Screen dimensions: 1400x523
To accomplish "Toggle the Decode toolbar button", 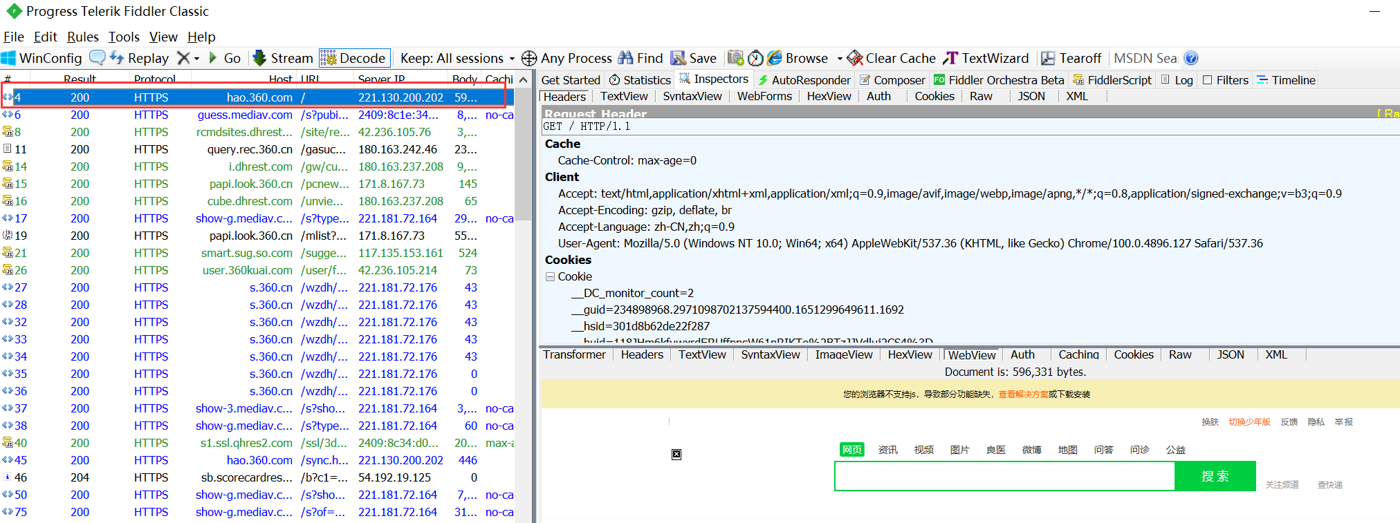I will tap(354, 58).
